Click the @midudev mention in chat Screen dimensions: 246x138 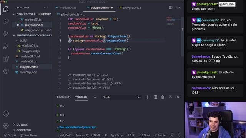click(227, 4)
